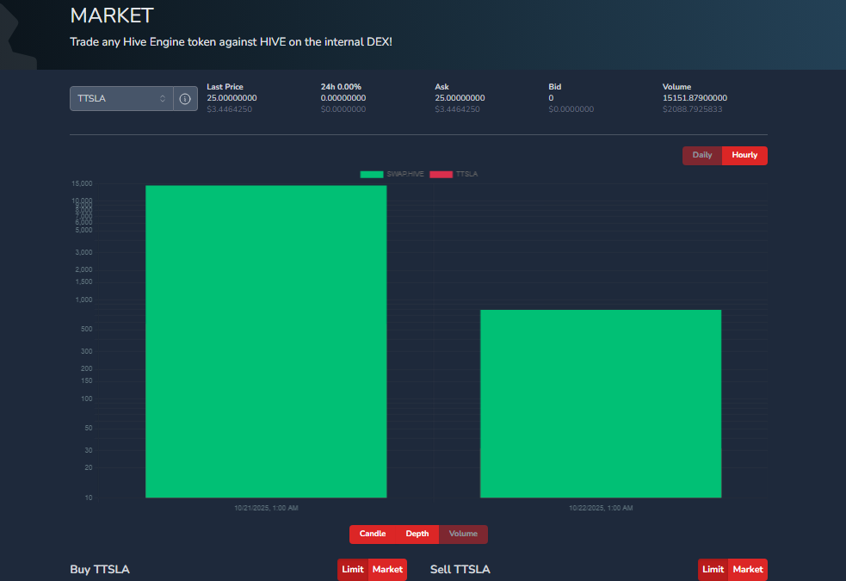
Task: Show the Depth chart view
Action: 417,534
